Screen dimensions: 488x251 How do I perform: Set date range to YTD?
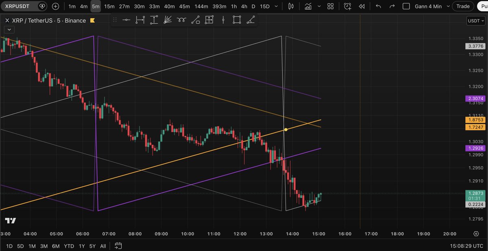[x=69, y=246]
